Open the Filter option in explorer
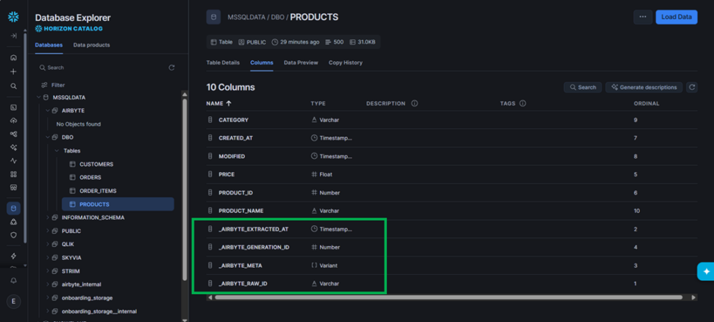The width and height of the screenshot is (714, 322). (53, 85)
